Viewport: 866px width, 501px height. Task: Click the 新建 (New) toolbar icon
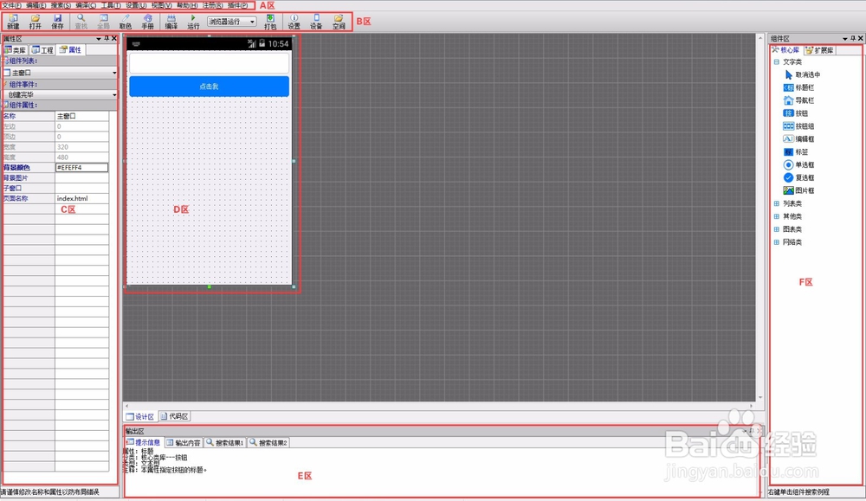[13, 22]
